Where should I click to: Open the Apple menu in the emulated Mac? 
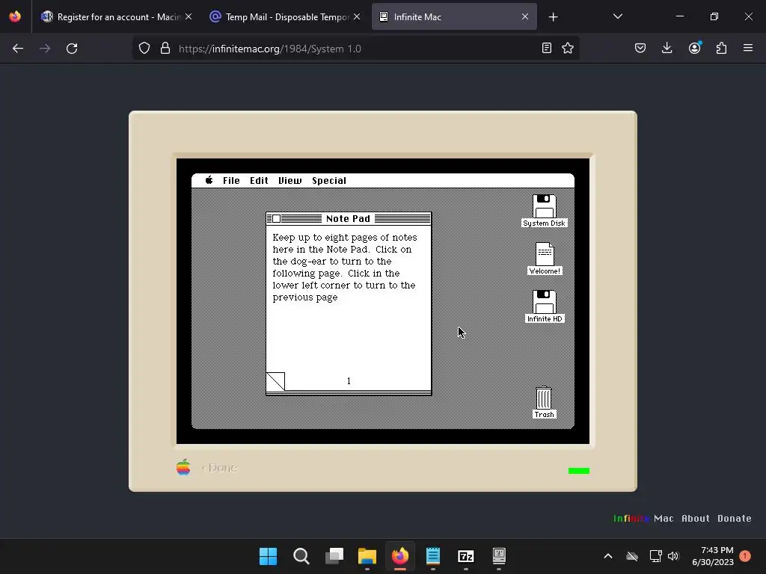click(209, 180)
